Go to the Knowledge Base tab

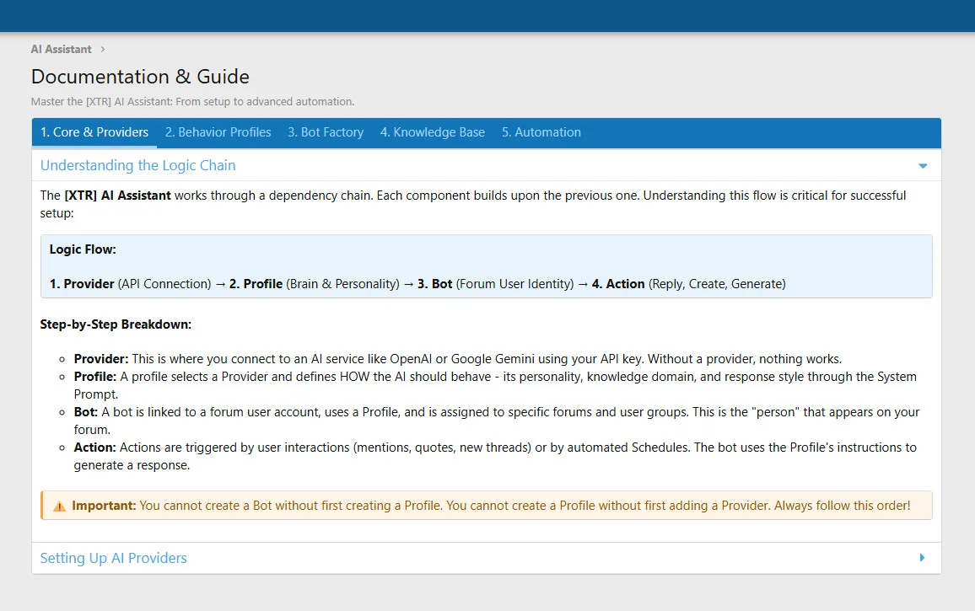(x=433, y=132)
